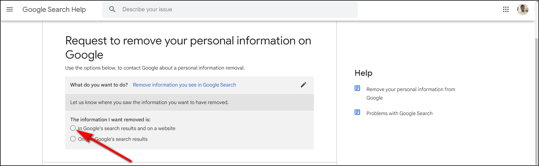The image size is (539, 166).
Task: Click the pencil edit icon
Action: [x=303, y=85]
